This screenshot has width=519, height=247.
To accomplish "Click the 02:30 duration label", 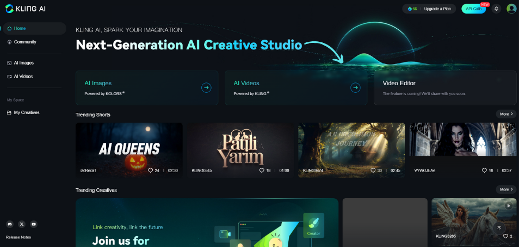I will 173,170.
